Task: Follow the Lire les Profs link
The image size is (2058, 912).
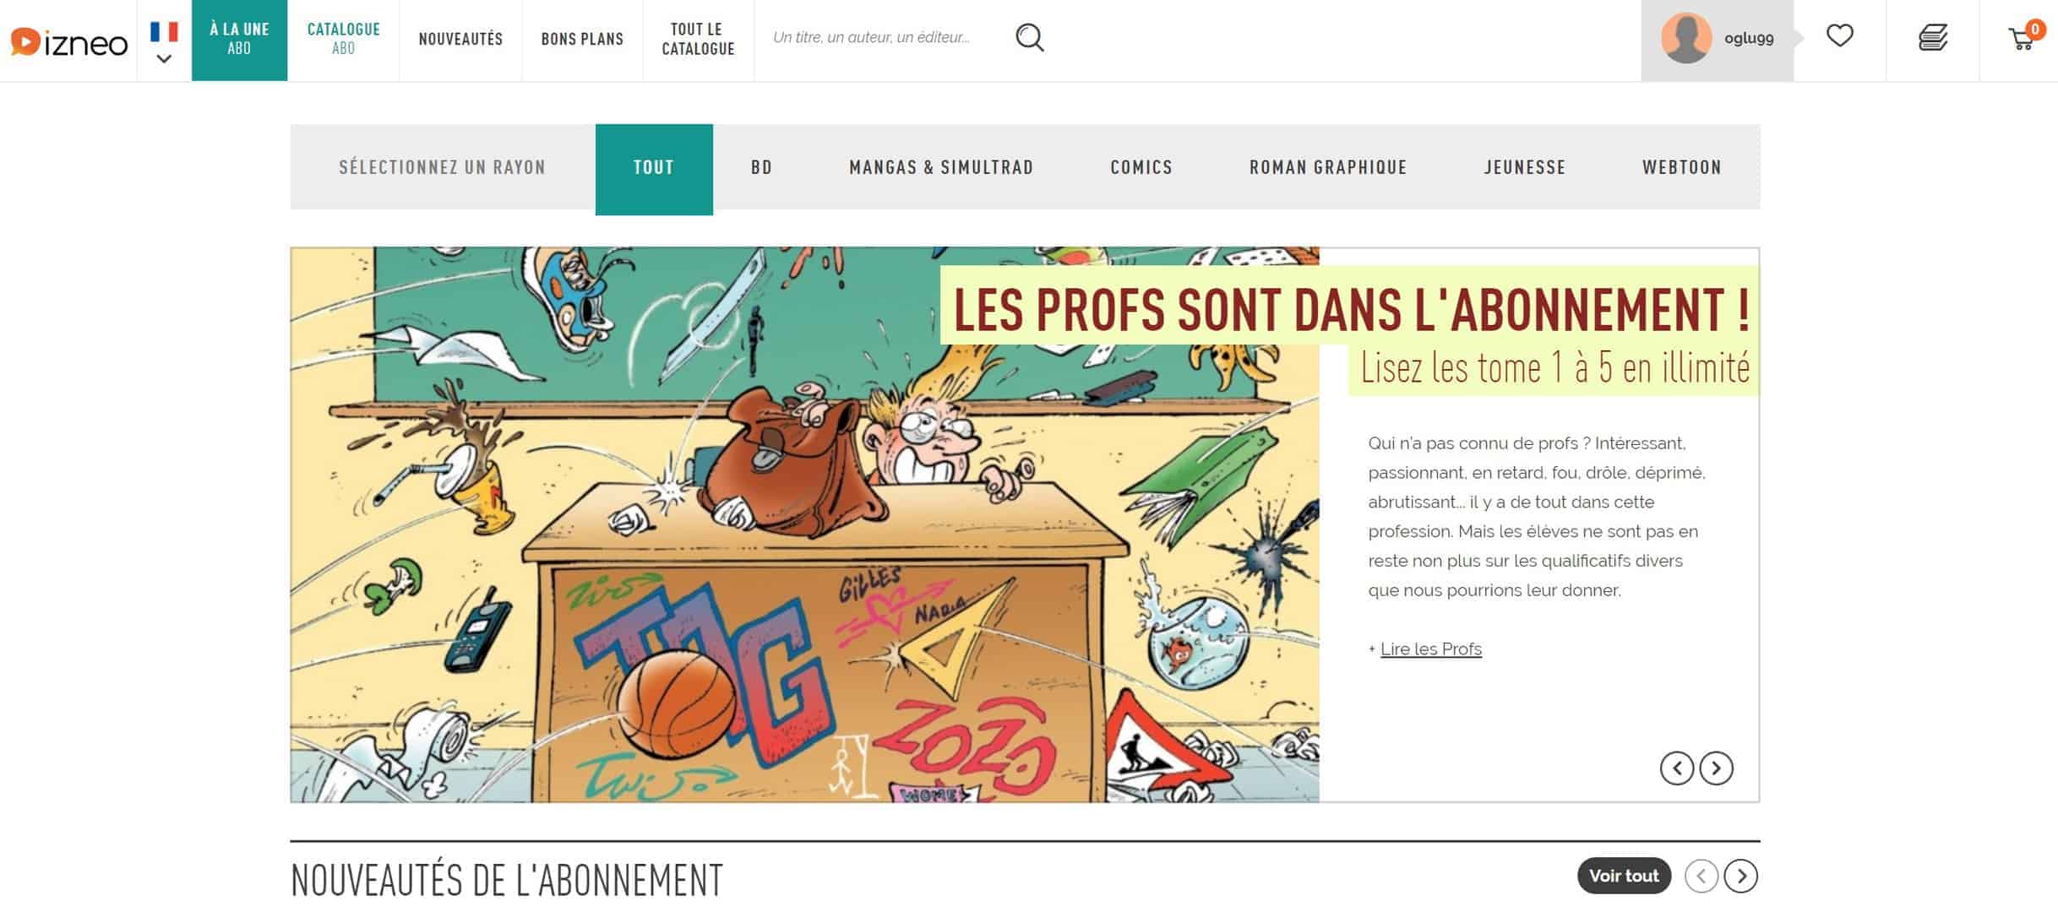Action: coord(1430,649)
